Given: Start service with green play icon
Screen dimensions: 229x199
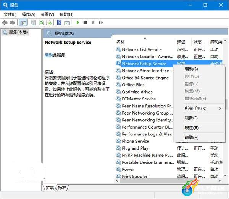Looking at the screenshot, I should [x=78, y=22].
